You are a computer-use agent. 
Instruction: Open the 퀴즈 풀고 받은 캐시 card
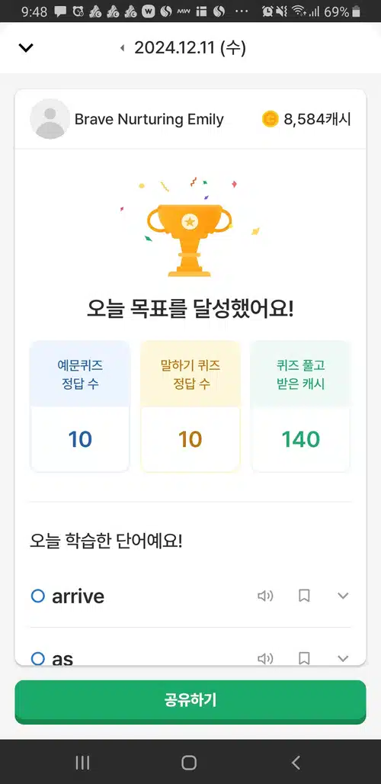pyautogui.click(x=300, y=406)
